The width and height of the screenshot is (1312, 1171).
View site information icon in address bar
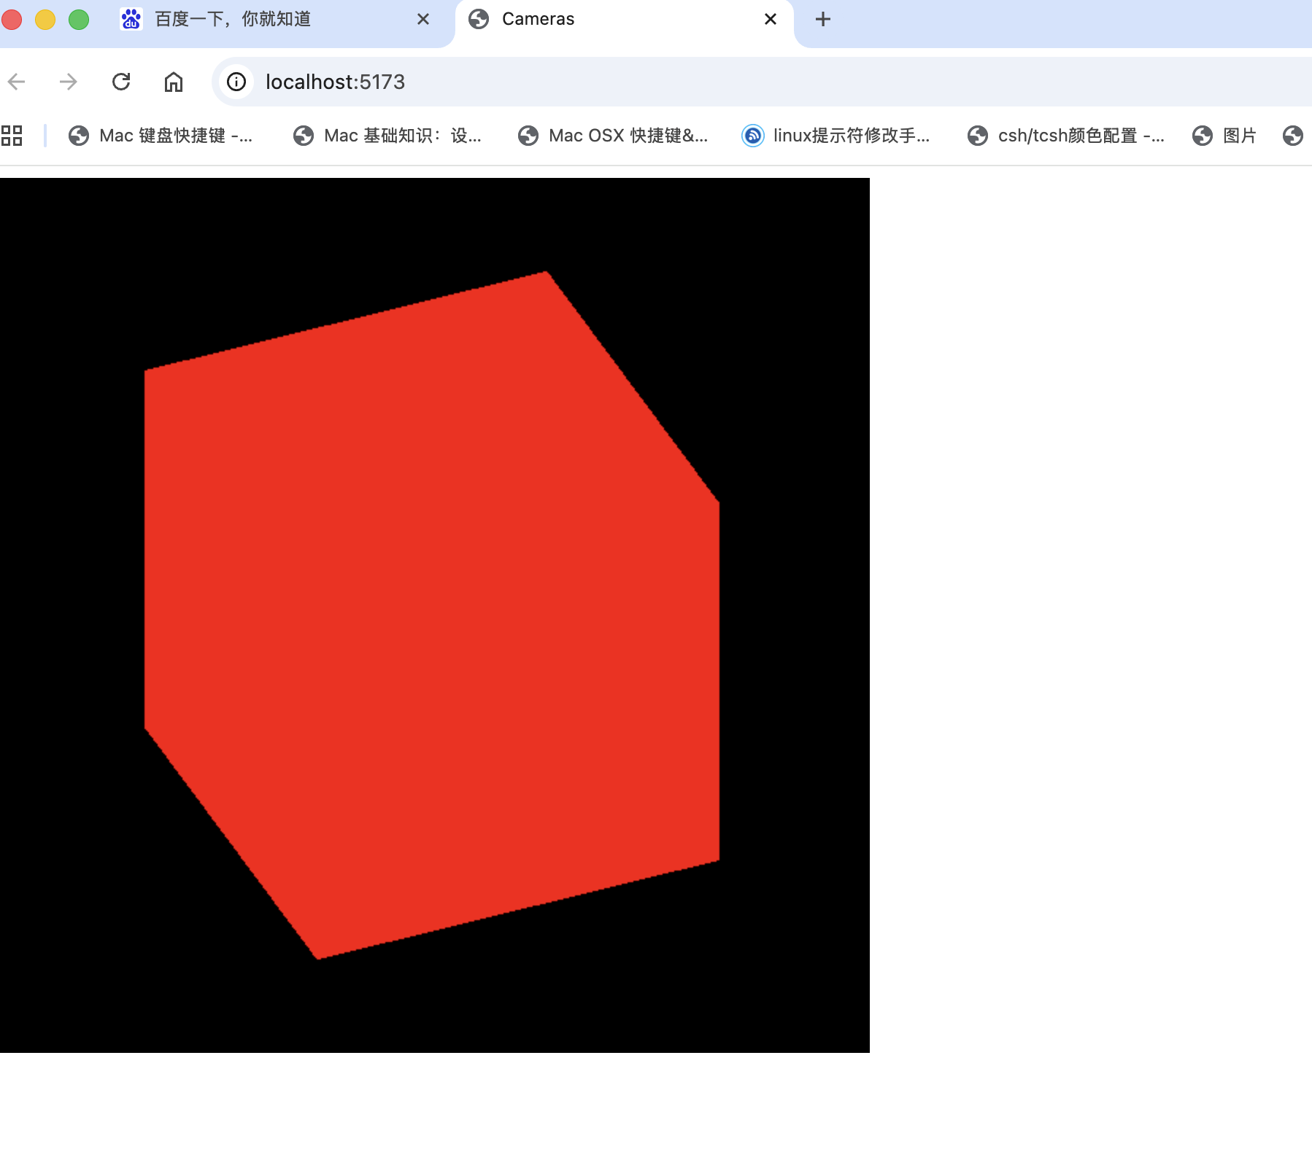[x=236, y=82]
